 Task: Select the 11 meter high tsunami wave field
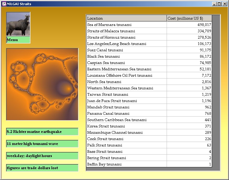click(42, 144)
